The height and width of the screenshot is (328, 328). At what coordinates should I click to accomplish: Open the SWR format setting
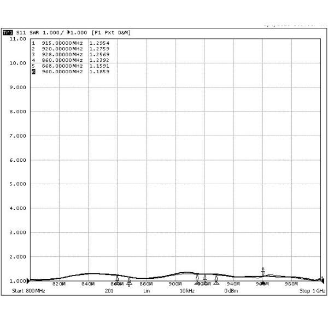point(34,33)
